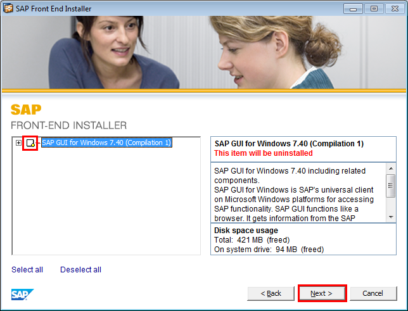Click the 'FRONT-END INSTALLER' heading text
Image resolution: width=408 pixels, height=311 pixels.
(x=68, y=125)
